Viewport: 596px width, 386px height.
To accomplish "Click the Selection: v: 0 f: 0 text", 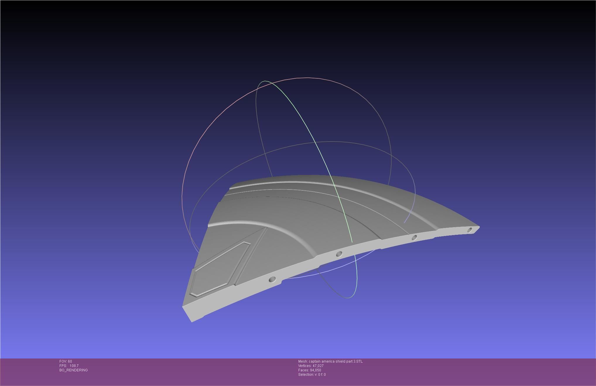I will click(312, 375).
